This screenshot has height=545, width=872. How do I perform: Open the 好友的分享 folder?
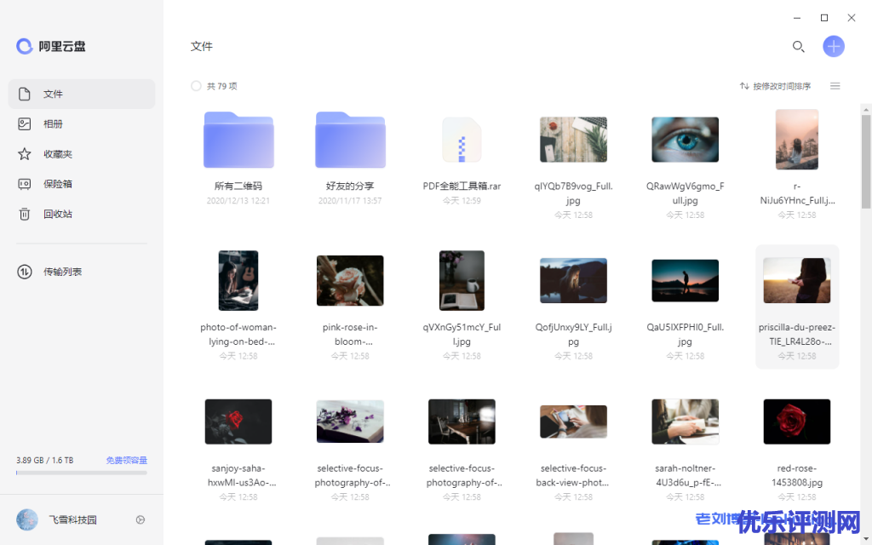(350, 141)
